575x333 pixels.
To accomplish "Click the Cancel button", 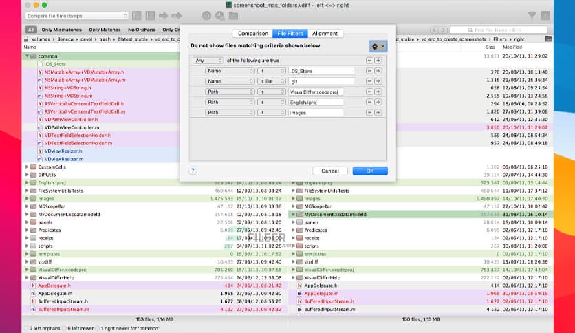I will (330, 171).
